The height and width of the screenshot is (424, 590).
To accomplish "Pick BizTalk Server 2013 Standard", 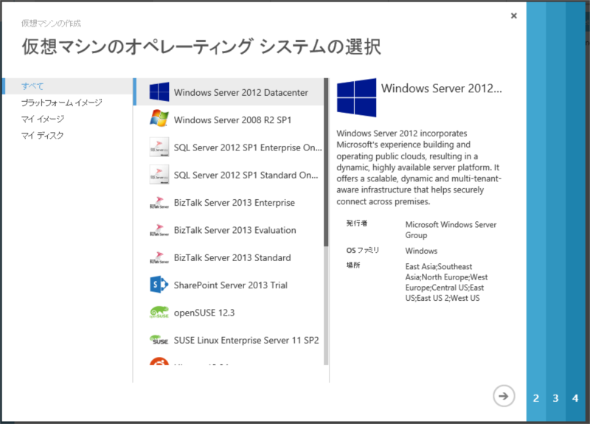I will [x=229, y=257].
